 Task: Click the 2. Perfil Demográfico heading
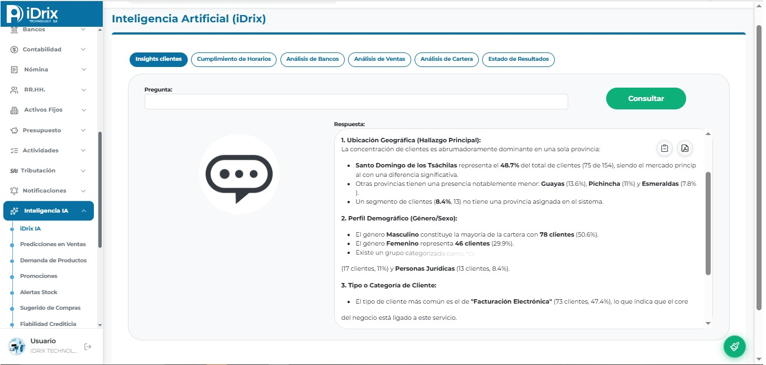click(399, 218)
